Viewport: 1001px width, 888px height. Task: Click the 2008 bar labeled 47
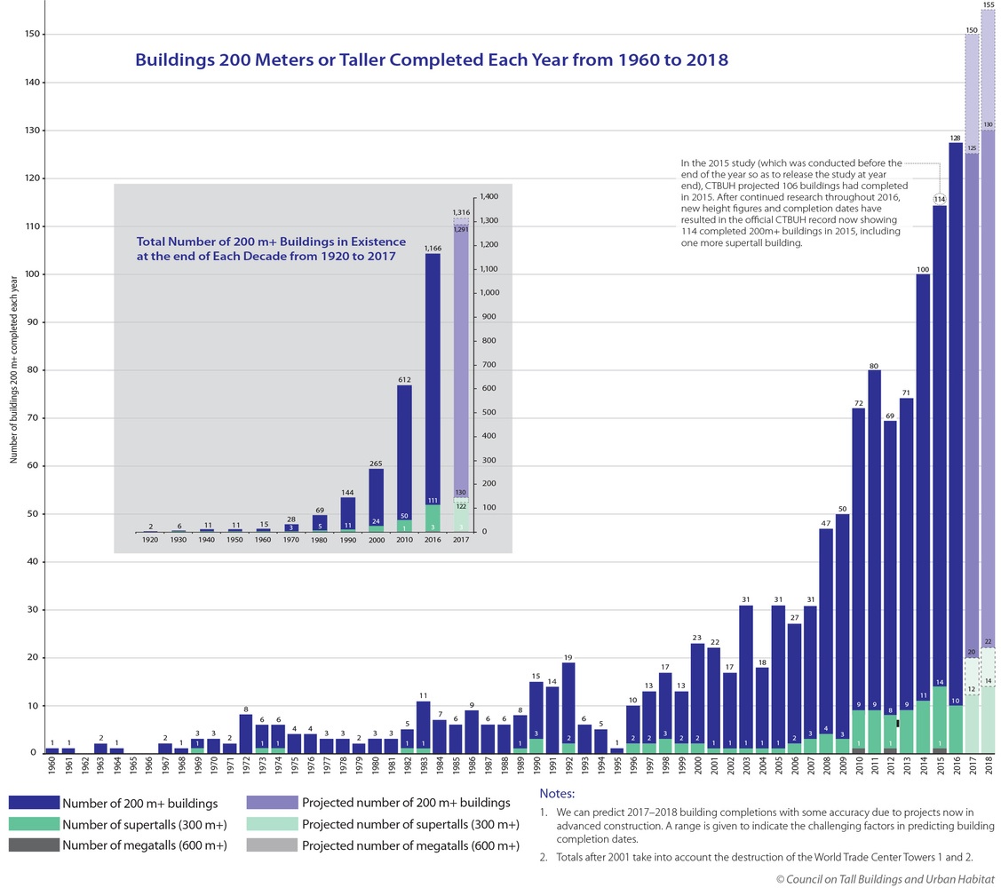[826, 641]
